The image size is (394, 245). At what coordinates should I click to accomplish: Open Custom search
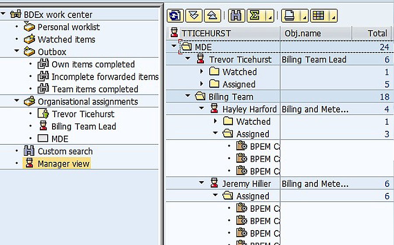[x=65, y=151]
